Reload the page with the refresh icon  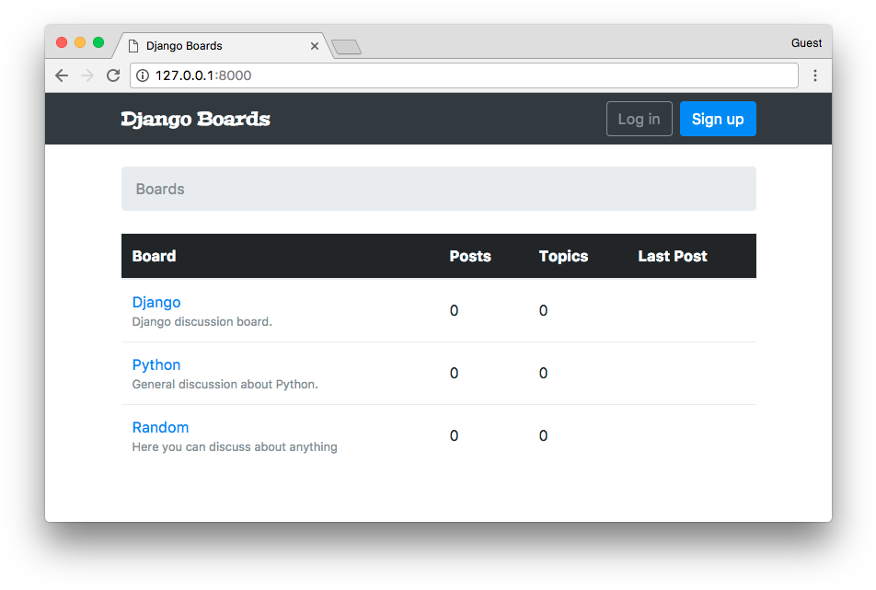[113, 75]
